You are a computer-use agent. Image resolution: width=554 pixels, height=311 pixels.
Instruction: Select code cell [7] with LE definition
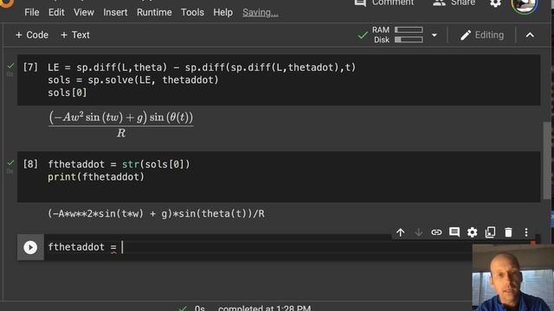(x=279, y=80)
